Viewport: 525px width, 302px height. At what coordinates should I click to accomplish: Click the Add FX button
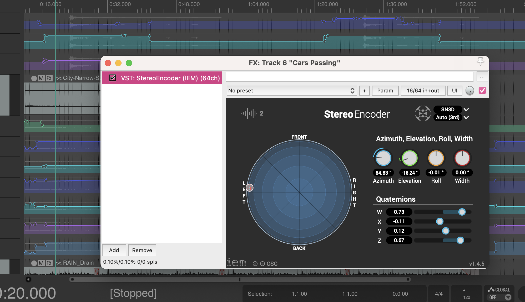tap(114, 250)
